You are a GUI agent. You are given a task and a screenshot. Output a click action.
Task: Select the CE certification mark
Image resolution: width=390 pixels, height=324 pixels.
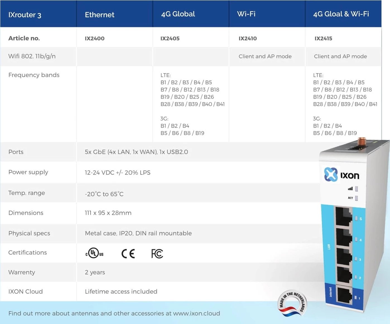tap(128, 253)
